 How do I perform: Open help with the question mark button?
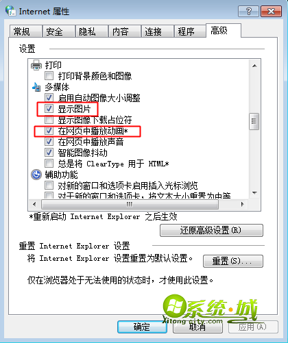click(248, 11)
